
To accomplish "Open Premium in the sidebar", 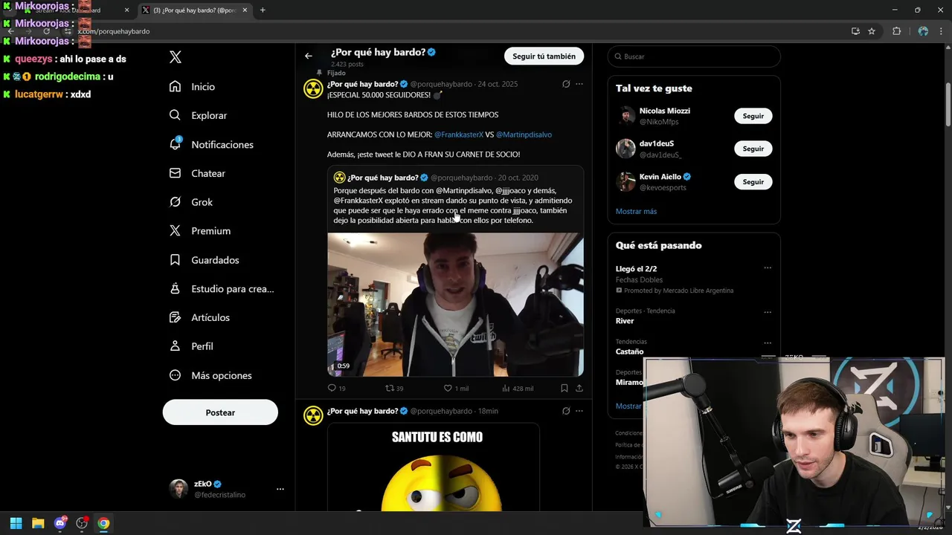I will click(x=200, y=231).
